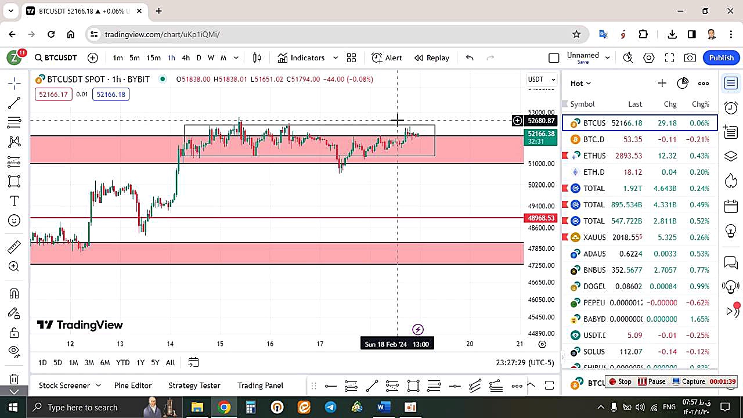743x418 pixels.
Task: Toggle stay in drawing mode
Action: coord(15,313)
